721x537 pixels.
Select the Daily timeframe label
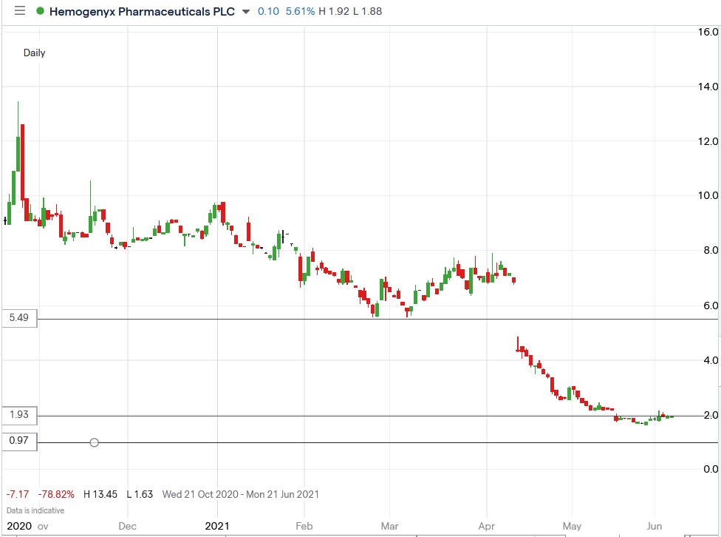35,53
